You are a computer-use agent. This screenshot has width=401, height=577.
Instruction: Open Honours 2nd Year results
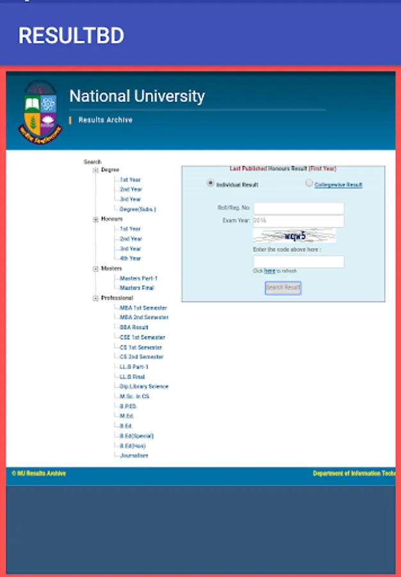click(131, 239)
